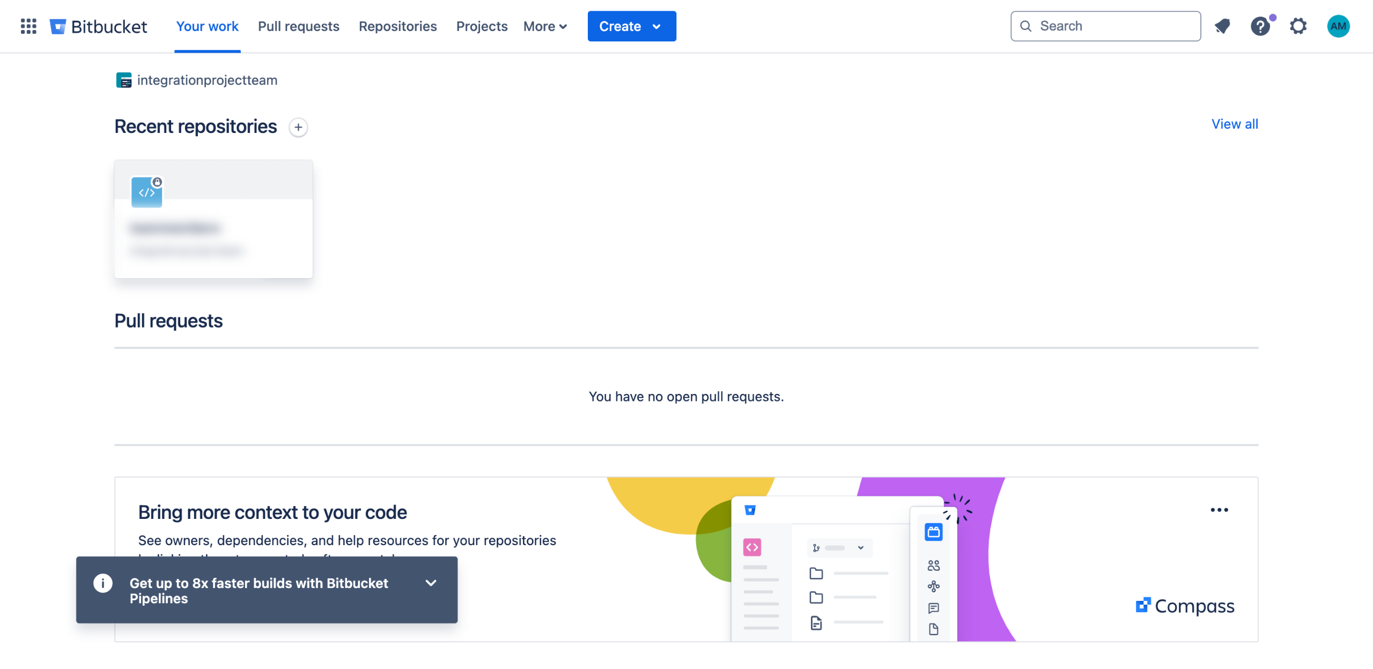Open the AM profile avatar
The width and height of the screenshot is (1373, 669).
[1338, 26]
